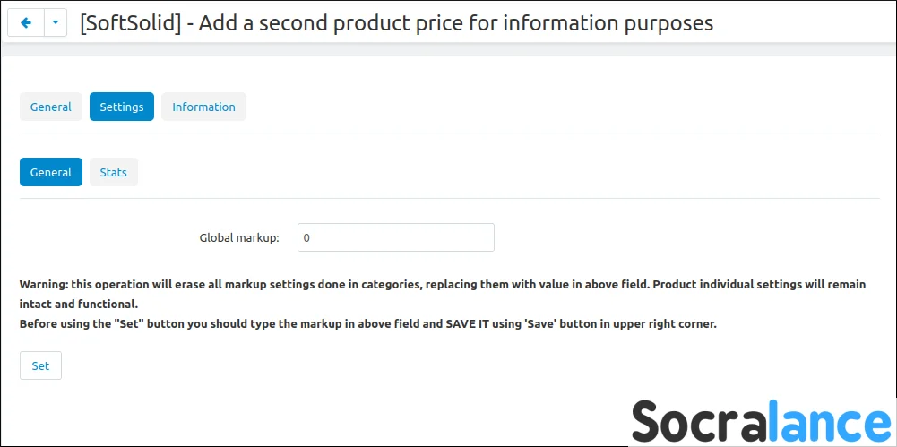Expand the dropdown caret beside back arrow
This screenshot has height=447, width=897.
pos(56,23)
